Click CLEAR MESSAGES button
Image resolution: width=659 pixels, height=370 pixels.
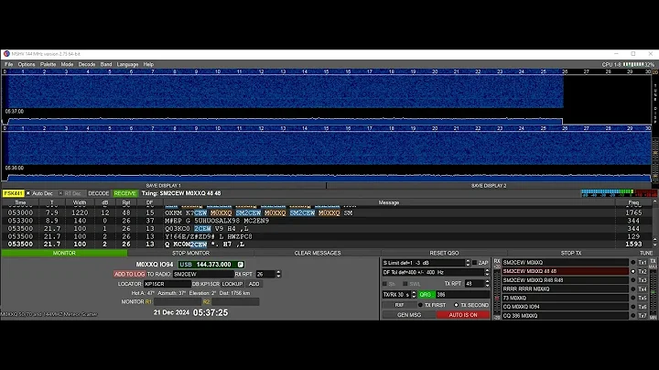click(x=318, y=253)
